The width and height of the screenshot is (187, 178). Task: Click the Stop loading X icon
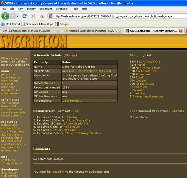click(33, 16)
